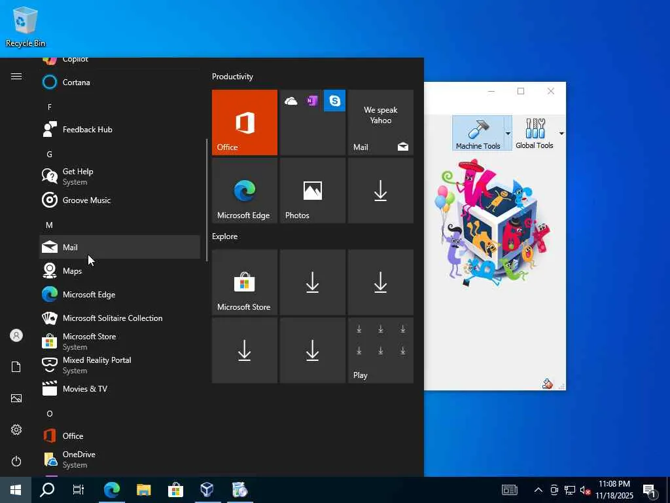Open taskbar Search magnifier
The height and width of the screenshot is (503, 670).
(47, 490)
